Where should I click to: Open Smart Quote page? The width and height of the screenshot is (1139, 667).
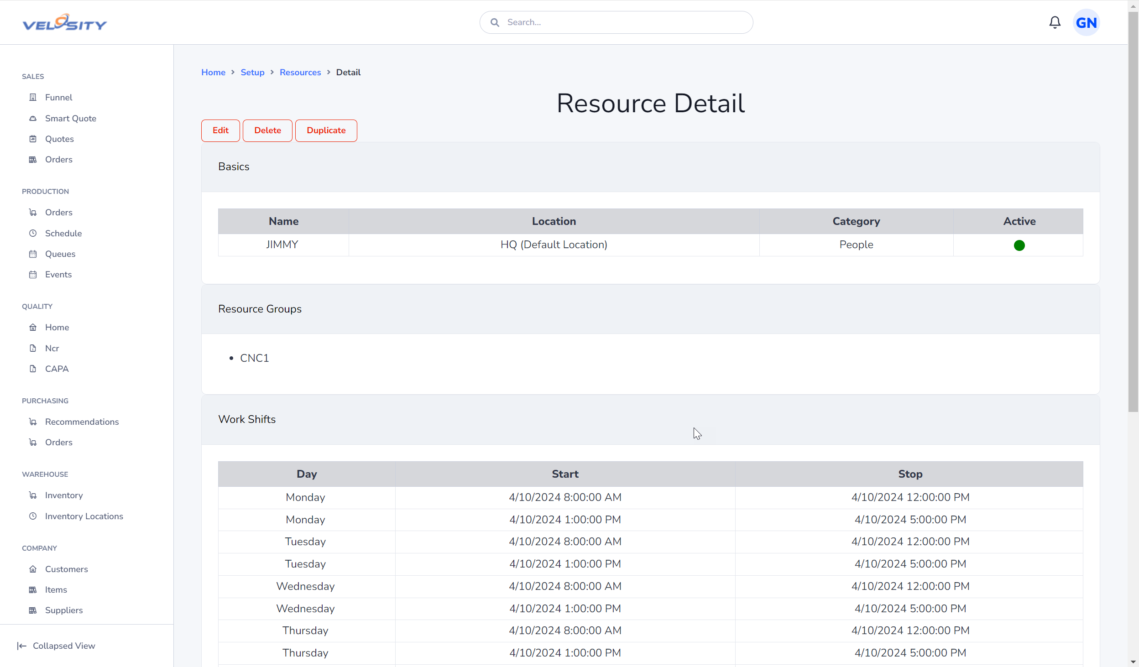pos(71,118)
